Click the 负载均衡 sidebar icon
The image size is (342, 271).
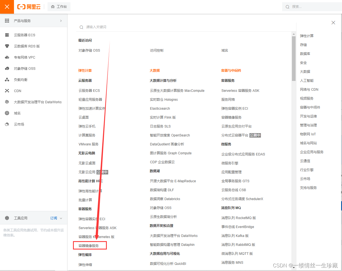click(x=7, y=80)
